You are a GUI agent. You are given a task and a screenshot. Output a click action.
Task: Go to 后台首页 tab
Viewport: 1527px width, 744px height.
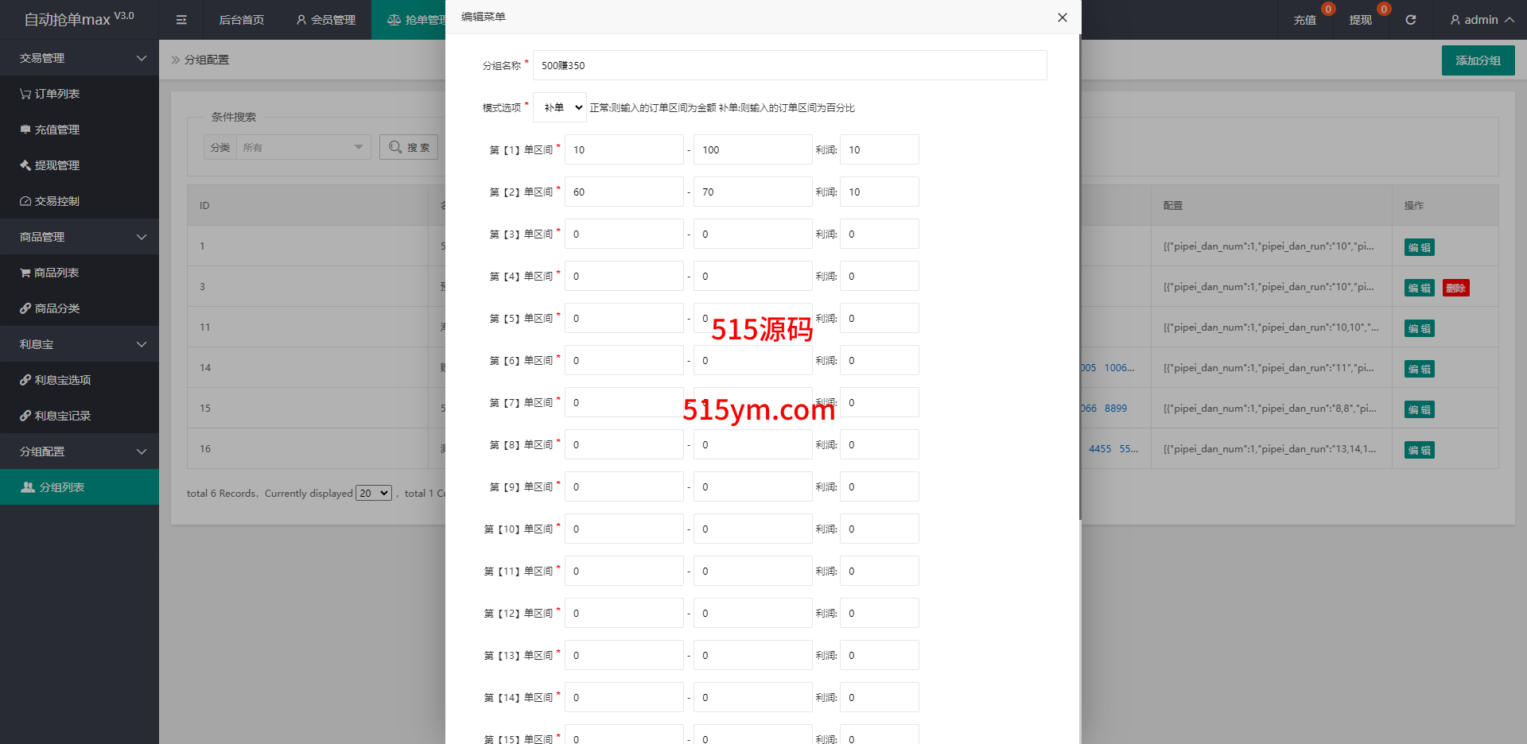[x=241, y=20]
